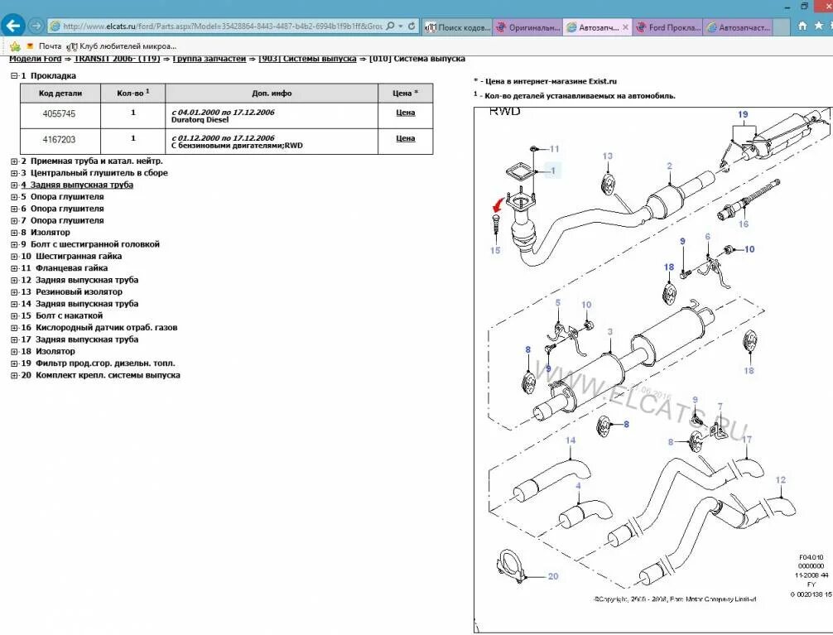Image resolution: width=833 pixels, height=635 pixels.
Task: Expand 18 Изолятор node
Action: coord(14,351)
